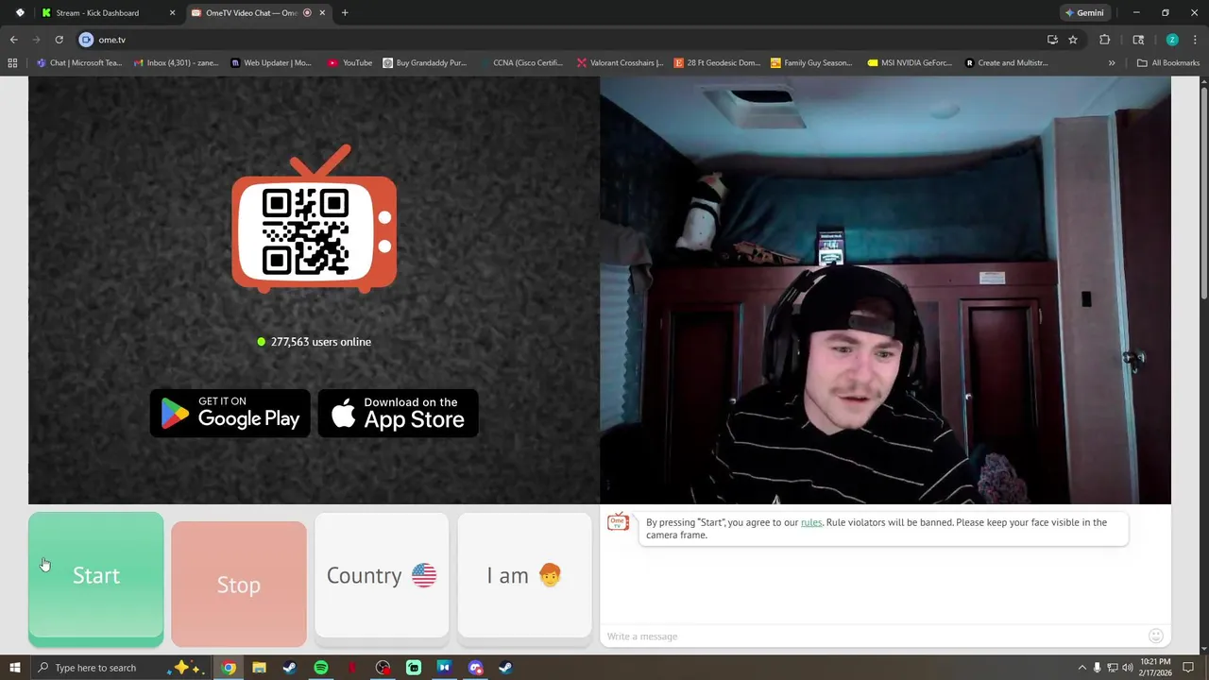Open the Chrome profile avatar
The height and width of the screenshot is (680, 1209).
tap(1172, 40)
